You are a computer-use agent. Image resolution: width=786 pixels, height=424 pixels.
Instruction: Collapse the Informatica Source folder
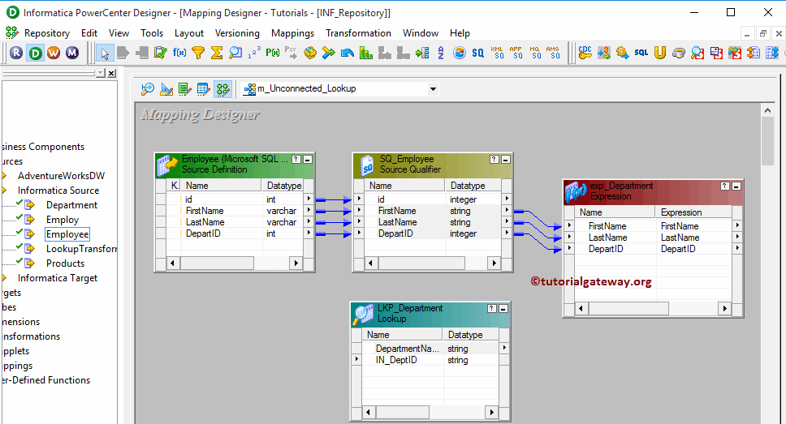tap(4, 191)
